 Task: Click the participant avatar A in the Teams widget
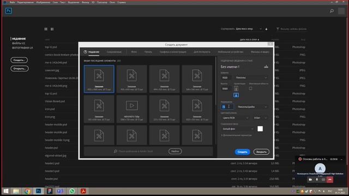320,169
